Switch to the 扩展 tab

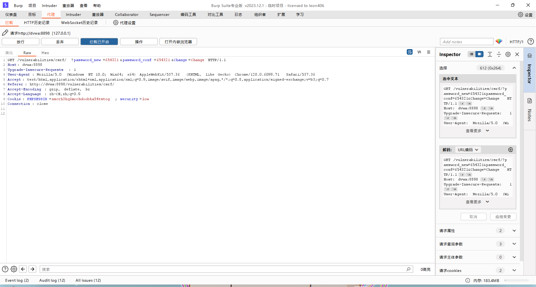click(x=281, y=15)
